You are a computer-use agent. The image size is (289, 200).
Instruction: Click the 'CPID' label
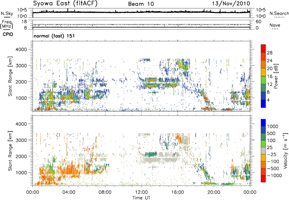[8, 34]
